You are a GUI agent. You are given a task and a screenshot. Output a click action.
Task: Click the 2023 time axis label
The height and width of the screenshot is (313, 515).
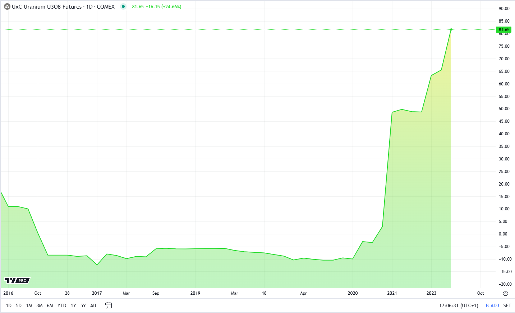tap(431, 293)
